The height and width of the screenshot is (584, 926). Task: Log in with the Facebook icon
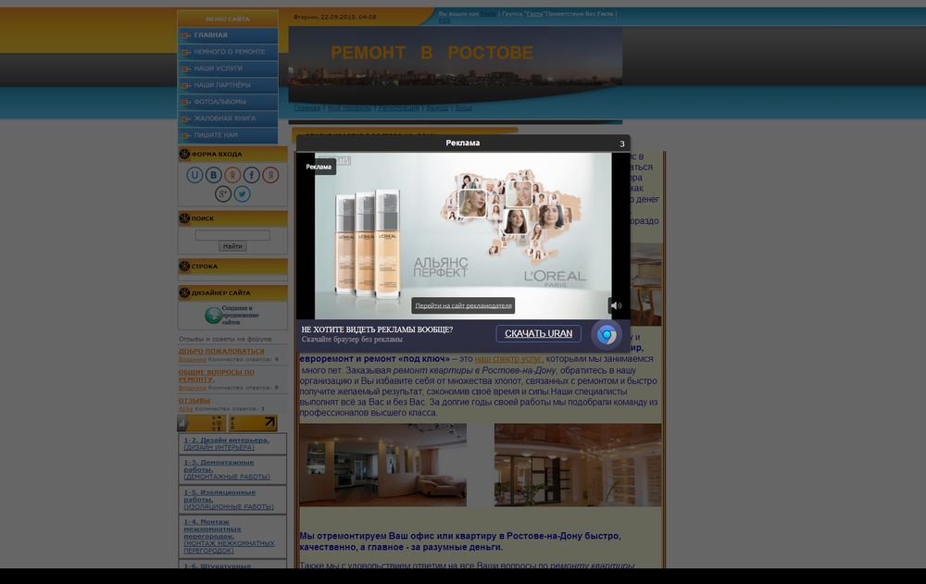pyautogui.click(x=252, y=175)
